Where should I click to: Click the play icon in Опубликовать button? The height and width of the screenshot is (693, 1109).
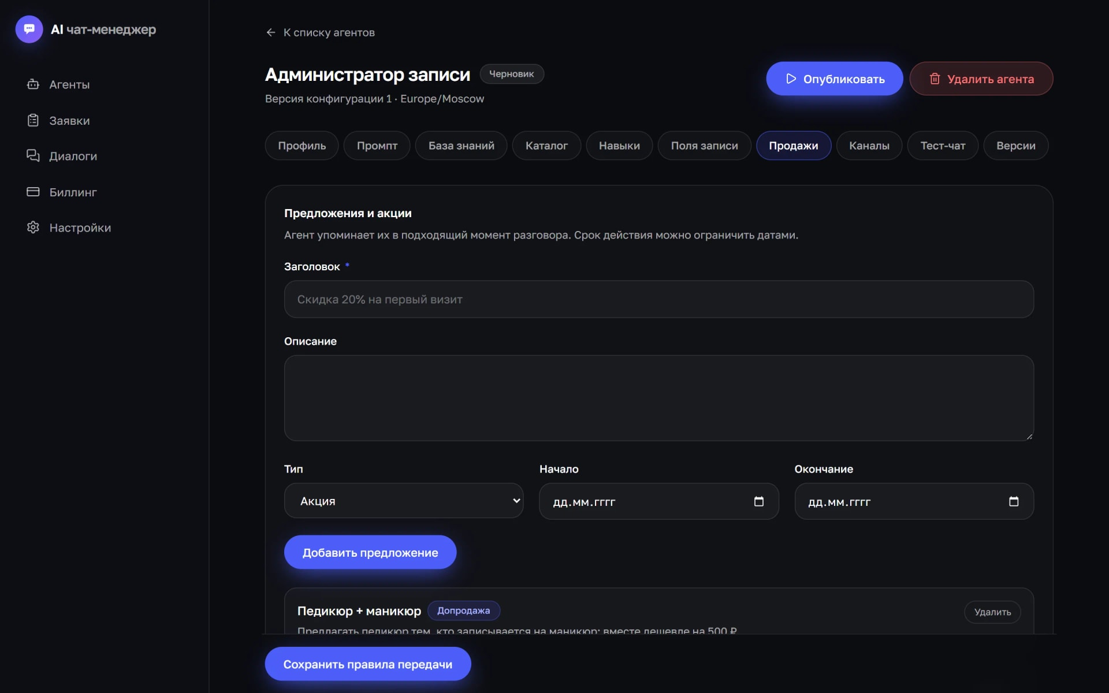click(791, 79)
